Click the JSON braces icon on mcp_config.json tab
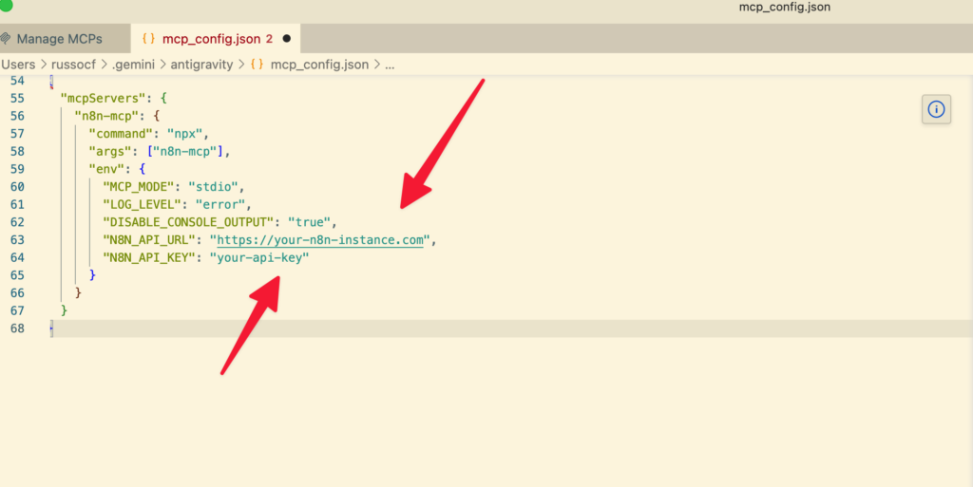This screenshot has width=973, height=487. tap(148, 38)
